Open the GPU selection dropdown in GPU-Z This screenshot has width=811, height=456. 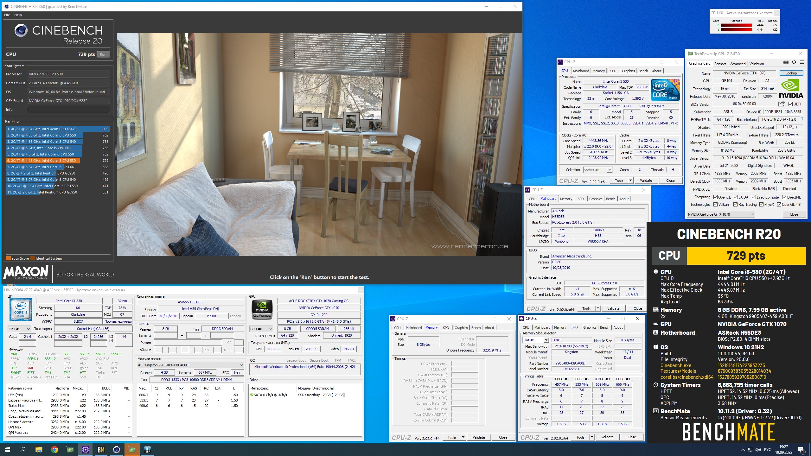721,214
